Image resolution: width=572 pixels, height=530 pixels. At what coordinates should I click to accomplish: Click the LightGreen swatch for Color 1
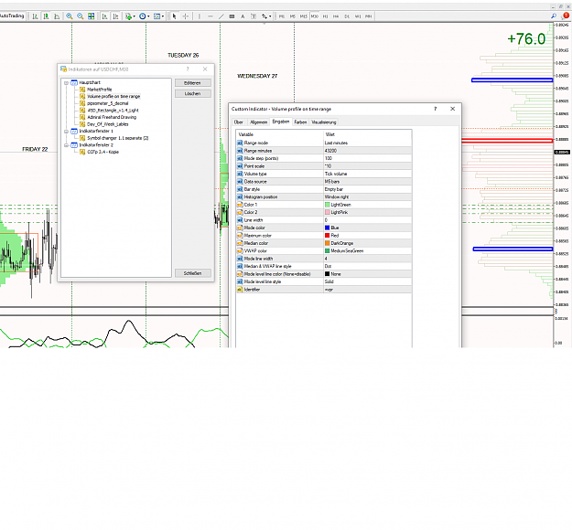point(328,205)
